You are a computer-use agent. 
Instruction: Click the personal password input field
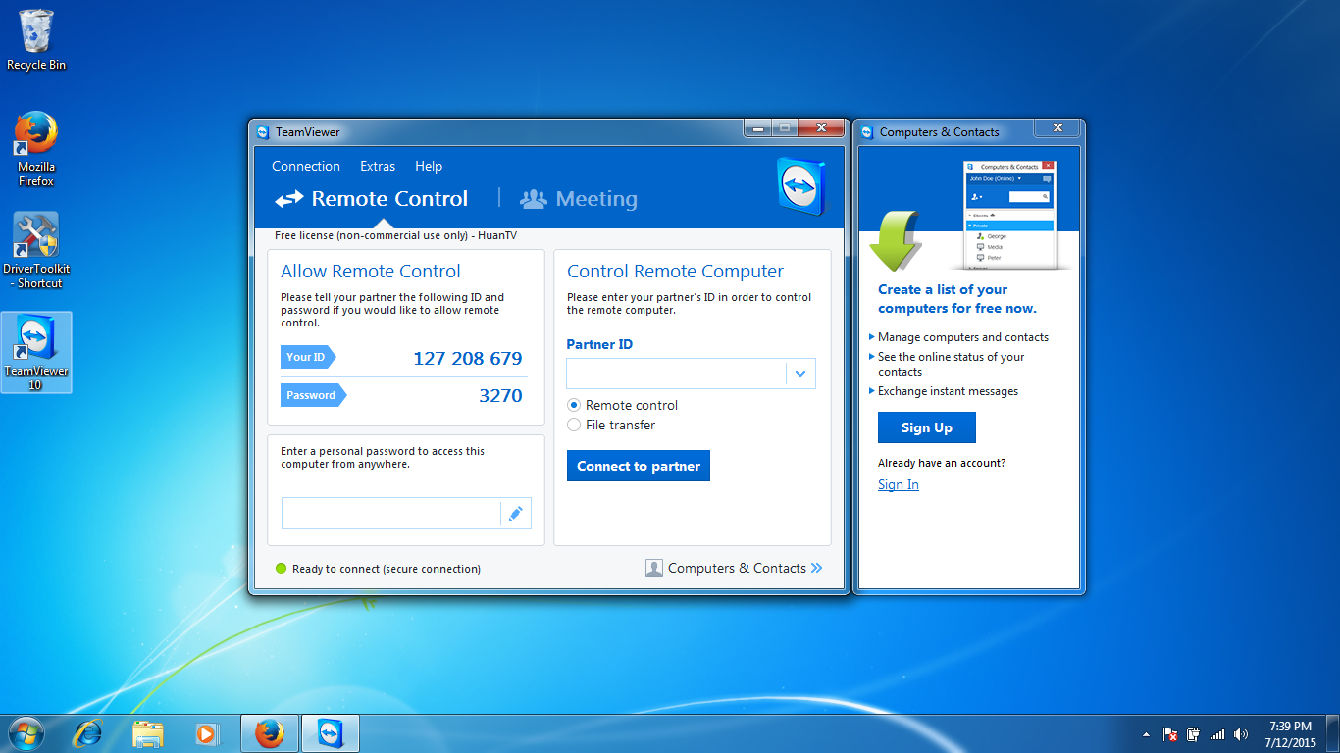tap(391, 514)
